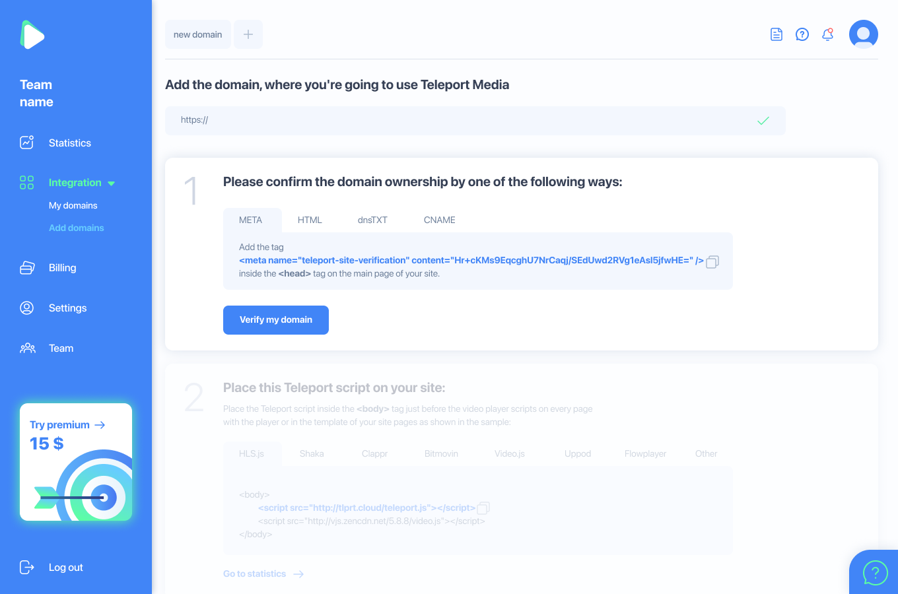Select the CNAME verification tab
This screenshot has width=898, height=594.
click(x=440, y=220)
